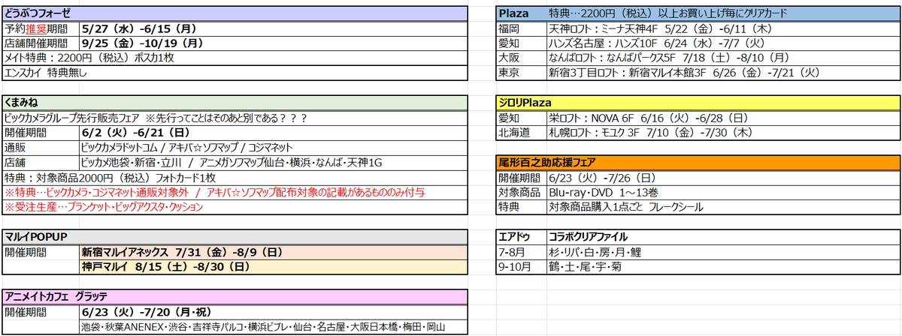Viewport: 902px width, 336px height.
Task: Click the 通販 label cell
Action: [x=41, y=147]
